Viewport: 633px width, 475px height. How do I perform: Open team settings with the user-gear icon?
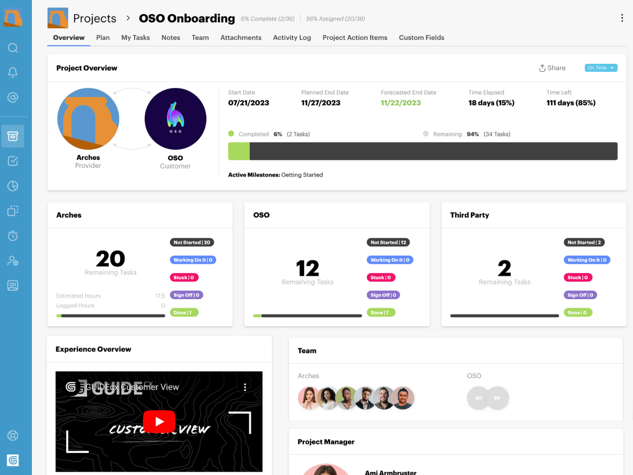coord(13,261)
